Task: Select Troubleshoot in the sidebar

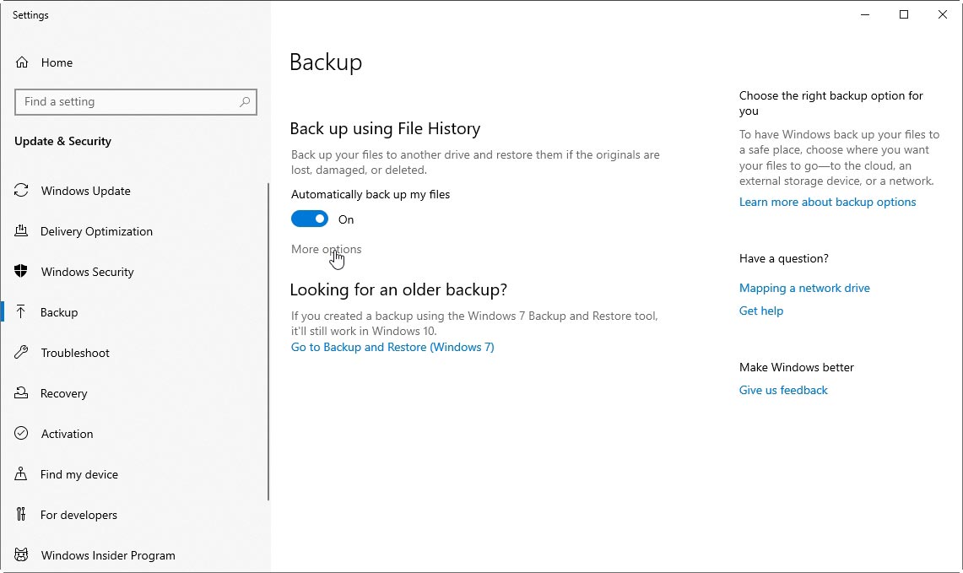Action: click(x=75, y=353)
